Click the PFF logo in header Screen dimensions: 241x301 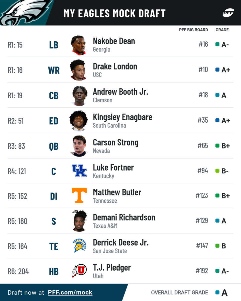pos(228,13)
